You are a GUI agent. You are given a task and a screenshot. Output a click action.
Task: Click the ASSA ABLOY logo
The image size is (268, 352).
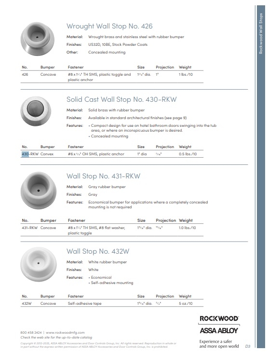pos(219,331)
